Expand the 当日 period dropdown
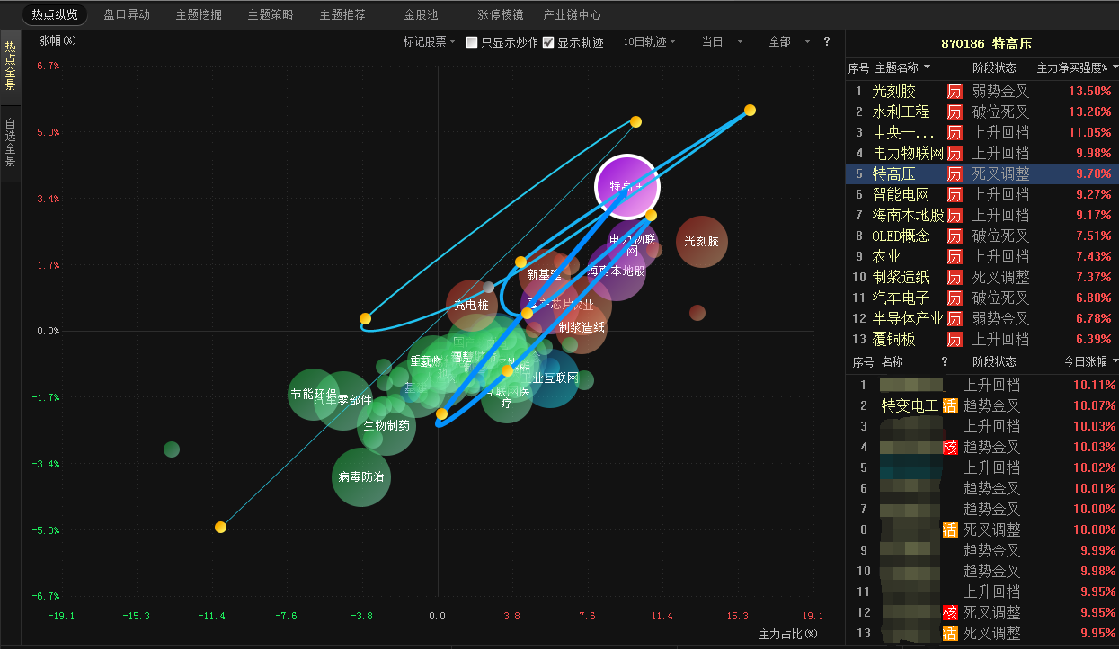 (x=723, y=42)
